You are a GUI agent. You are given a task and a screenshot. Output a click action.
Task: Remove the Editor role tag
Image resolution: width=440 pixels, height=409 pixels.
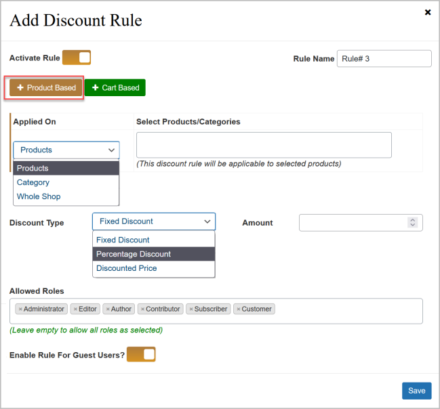click(x=75, y=309)
